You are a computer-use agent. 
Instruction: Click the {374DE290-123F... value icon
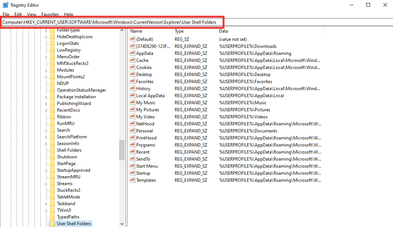[132, 46]
